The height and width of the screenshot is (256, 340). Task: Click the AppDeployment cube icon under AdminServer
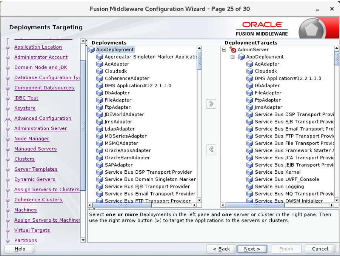(242, 57)
